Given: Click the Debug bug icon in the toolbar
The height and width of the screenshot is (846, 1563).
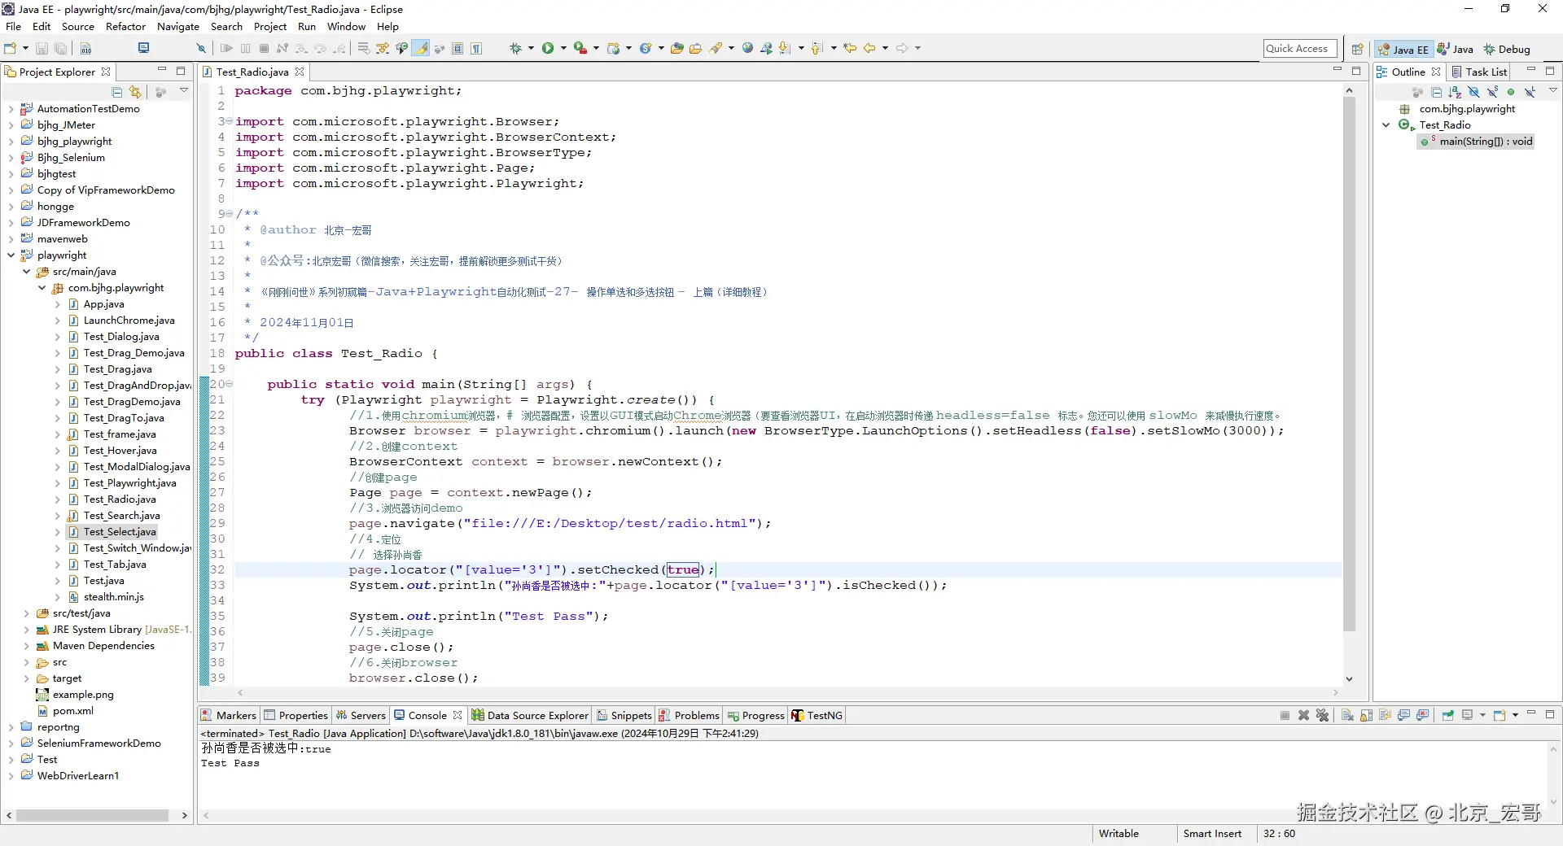Looking at the screenshot, I should click(515, 49).
